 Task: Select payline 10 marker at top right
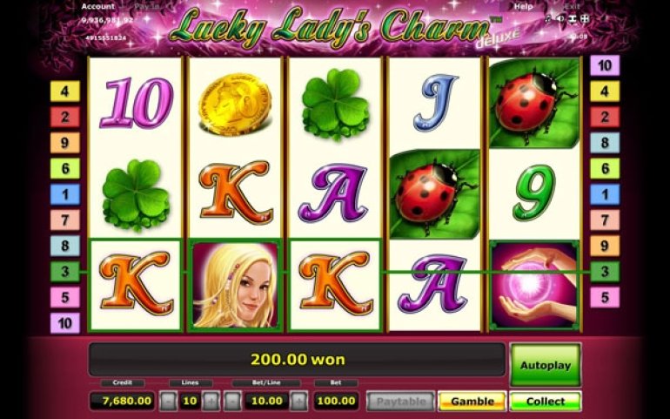tap(605, 66)
